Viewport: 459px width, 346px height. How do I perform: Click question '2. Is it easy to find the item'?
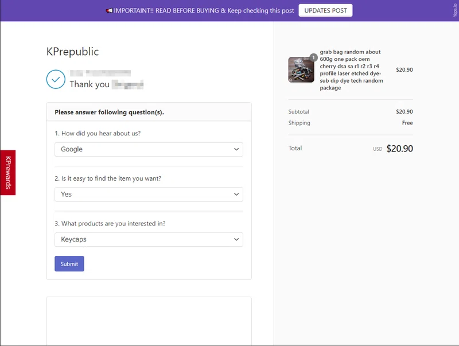(x=108, y=178)
